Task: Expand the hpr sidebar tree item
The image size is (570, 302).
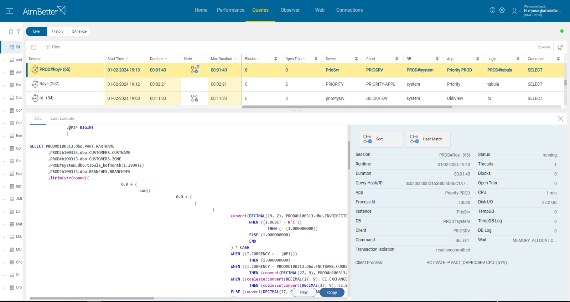Action: point(4,187)
